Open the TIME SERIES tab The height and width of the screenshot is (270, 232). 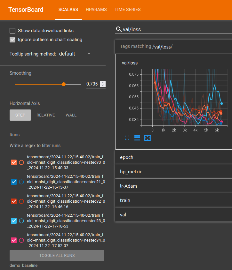tap(128, 10)
